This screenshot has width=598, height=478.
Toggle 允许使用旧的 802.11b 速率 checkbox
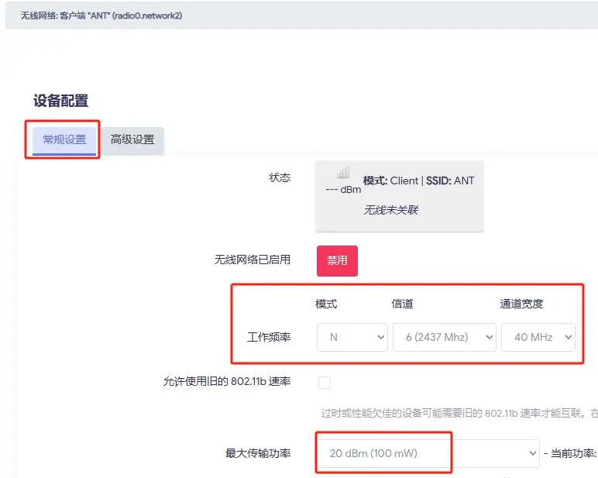click(325, 382)
